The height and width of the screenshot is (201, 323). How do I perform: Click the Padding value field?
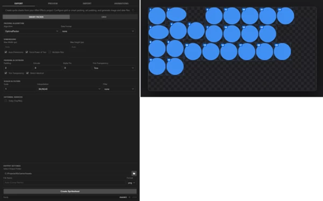coord(18,68)
